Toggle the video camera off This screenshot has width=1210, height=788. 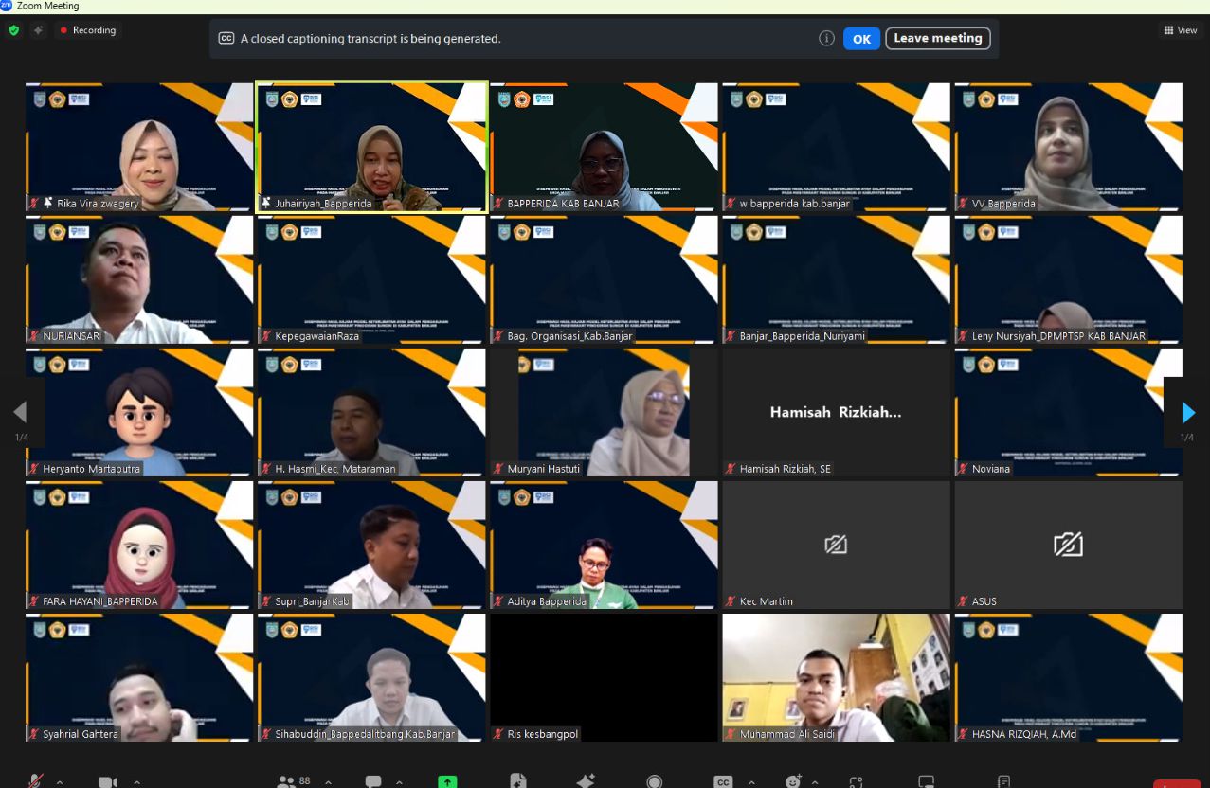[x=108, y=781]
